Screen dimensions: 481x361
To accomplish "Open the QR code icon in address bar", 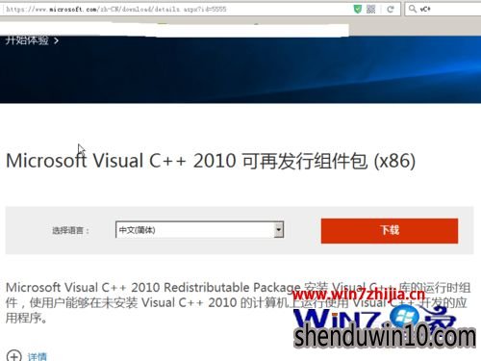I will point(371,9).
